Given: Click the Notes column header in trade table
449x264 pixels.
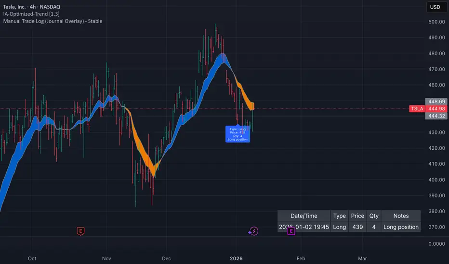Looking at the screenshot, I should click(x=401, y=216).
